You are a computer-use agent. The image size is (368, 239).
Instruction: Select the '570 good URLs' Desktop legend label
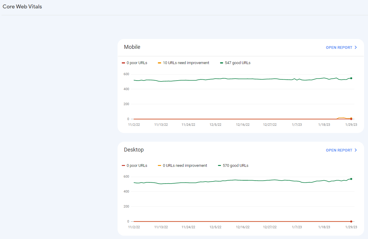(235, 166)
